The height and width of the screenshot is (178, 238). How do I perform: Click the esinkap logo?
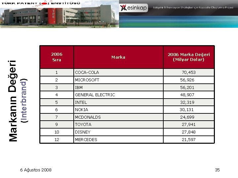click(134, 8)
